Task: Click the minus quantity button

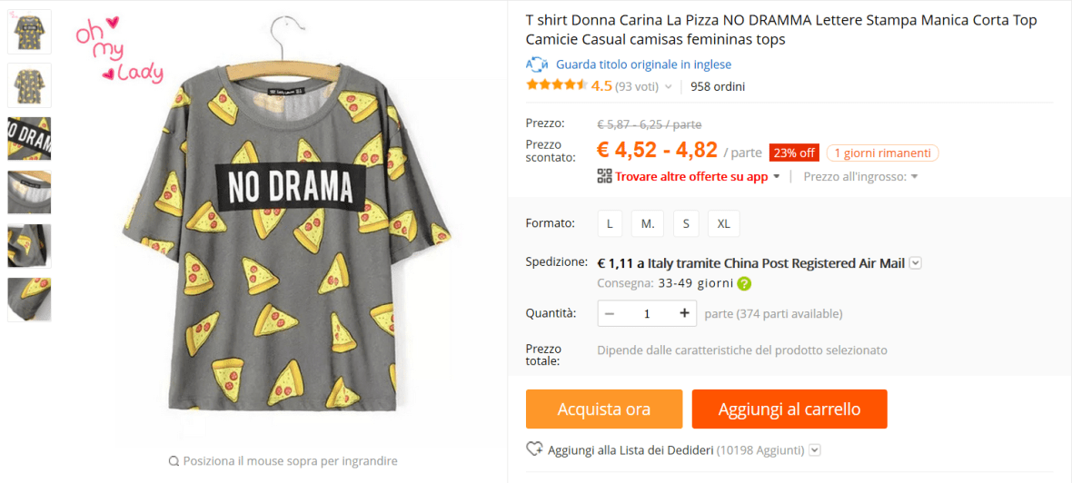Action: coord(610,313)
